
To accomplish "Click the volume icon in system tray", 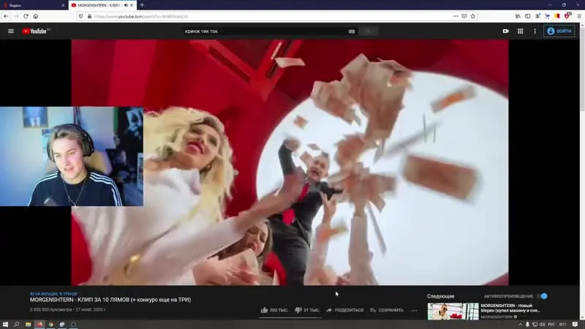I will click(x=542, y=325).
